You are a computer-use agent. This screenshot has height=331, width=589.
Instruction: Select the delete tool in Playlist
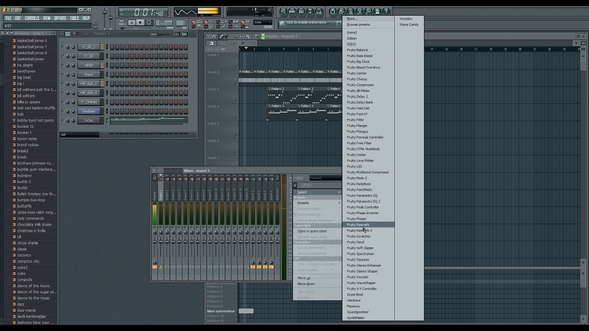[231, 36]
